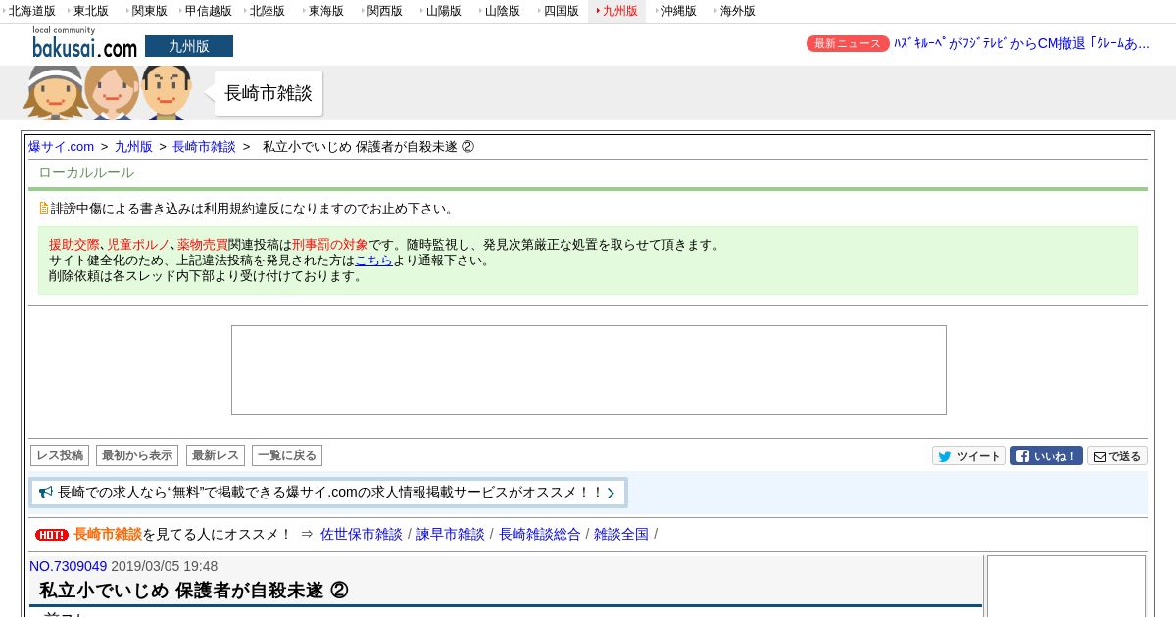Click the red HOT! badge icon
The image size is (1176, 617).
52,534
